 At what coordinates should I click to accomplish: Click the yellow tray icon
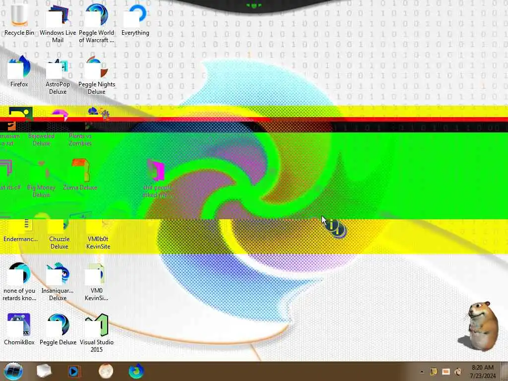(x=434, y=372)
